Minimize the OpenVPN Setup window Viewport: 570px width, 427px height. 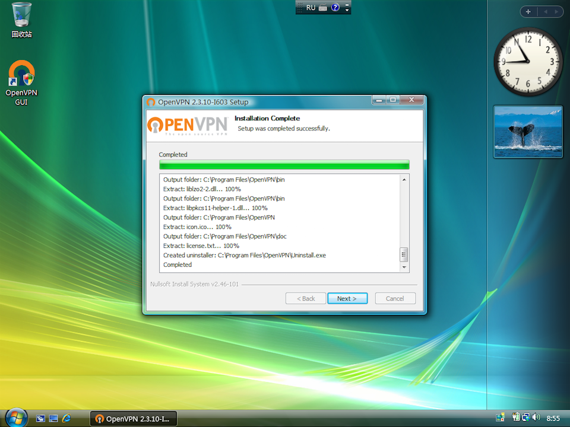[x=379, y=100]
